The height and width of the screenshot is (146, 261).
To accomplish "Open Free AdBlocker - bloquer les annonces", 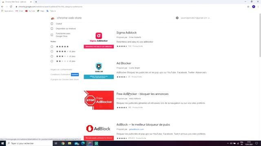I will 142,94.
